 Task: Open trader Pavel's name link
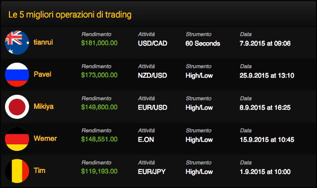tap(43, 74)
